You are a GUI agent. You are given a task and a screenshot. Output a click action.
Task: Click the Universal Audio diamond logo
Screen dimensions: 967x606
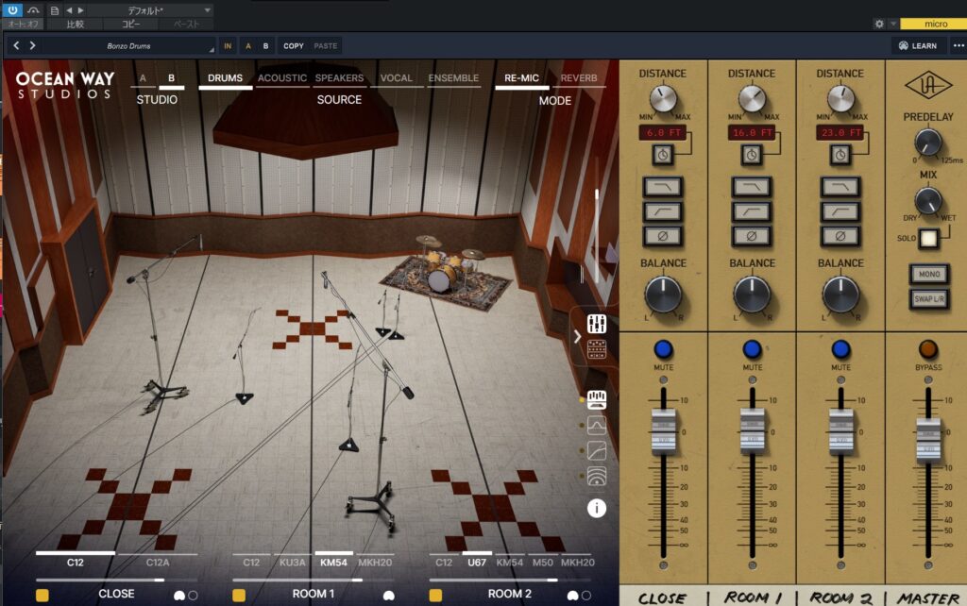pos(928,85)
